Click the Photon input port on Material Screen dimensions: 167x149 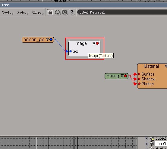[x=139, y=84]
